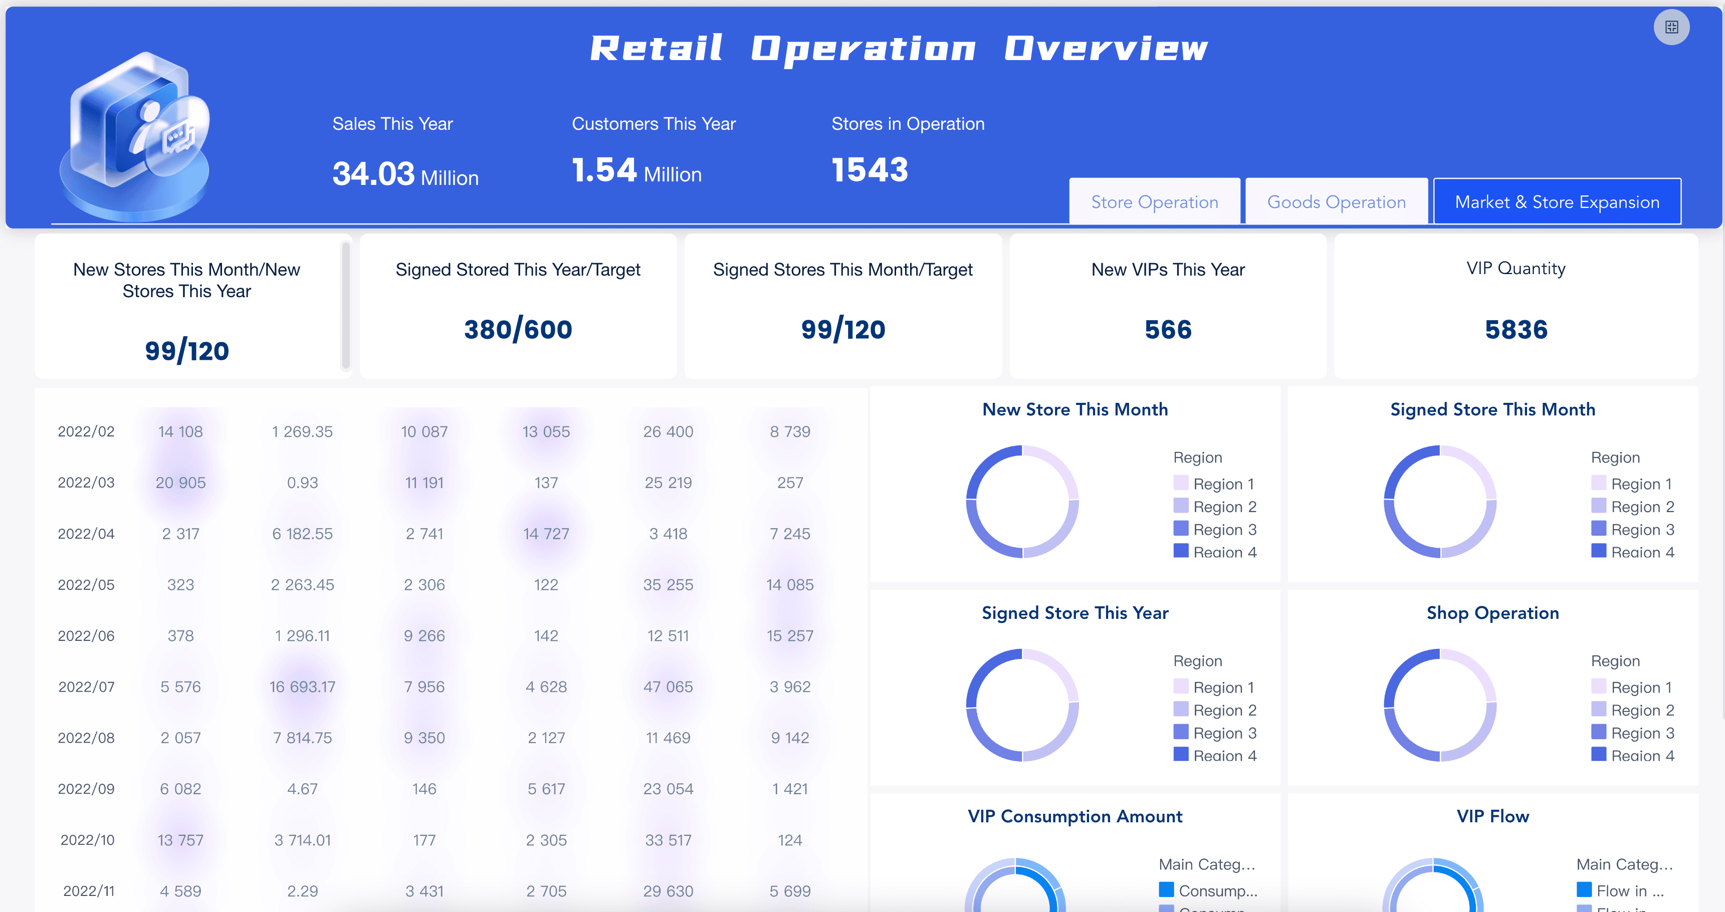Click the grid icon in top-right corner

pos(1671,28)
